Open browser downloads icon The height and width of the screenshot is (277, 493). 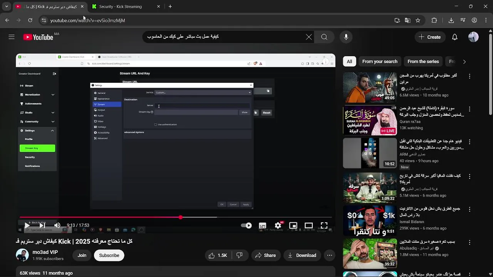(x=451, y=20)
